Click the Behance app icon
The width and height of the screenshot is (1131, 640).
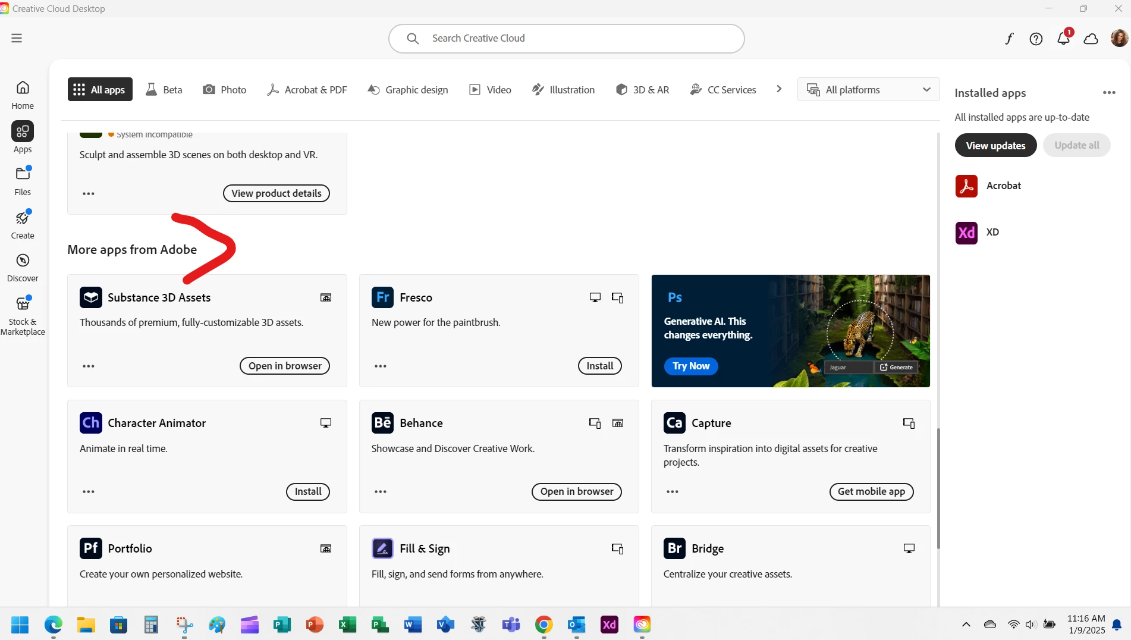pyautogui.click(x=382, y=423)
